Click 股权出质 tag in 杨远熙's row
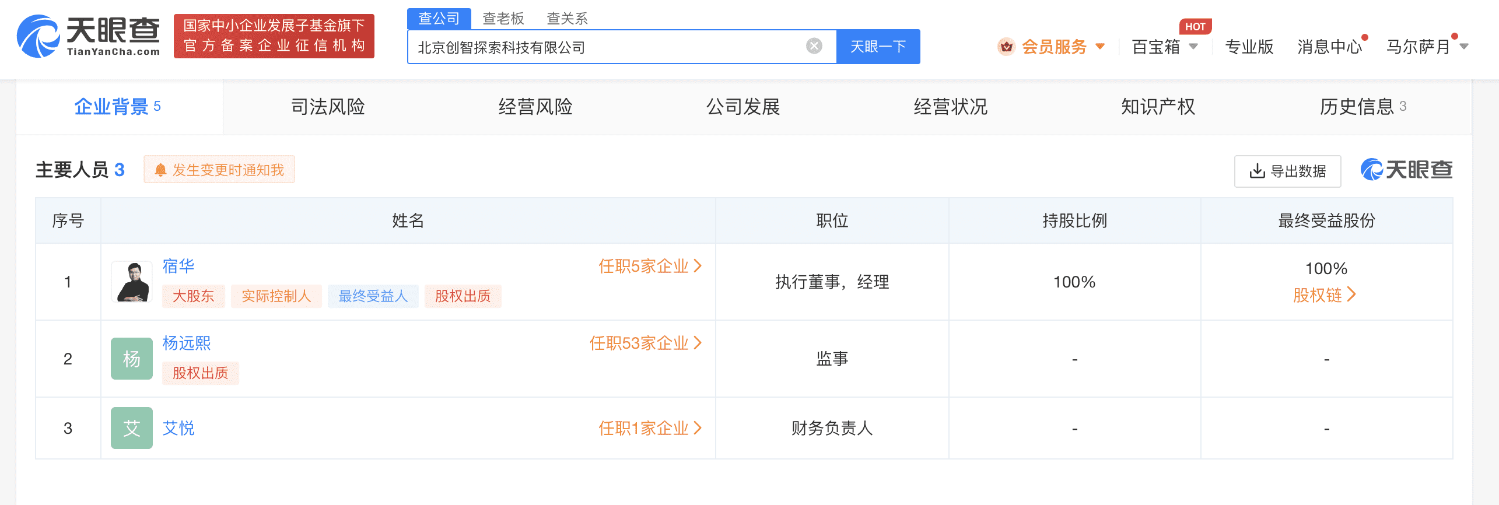This screenshot has height=505, width=1499. point(201,373)
